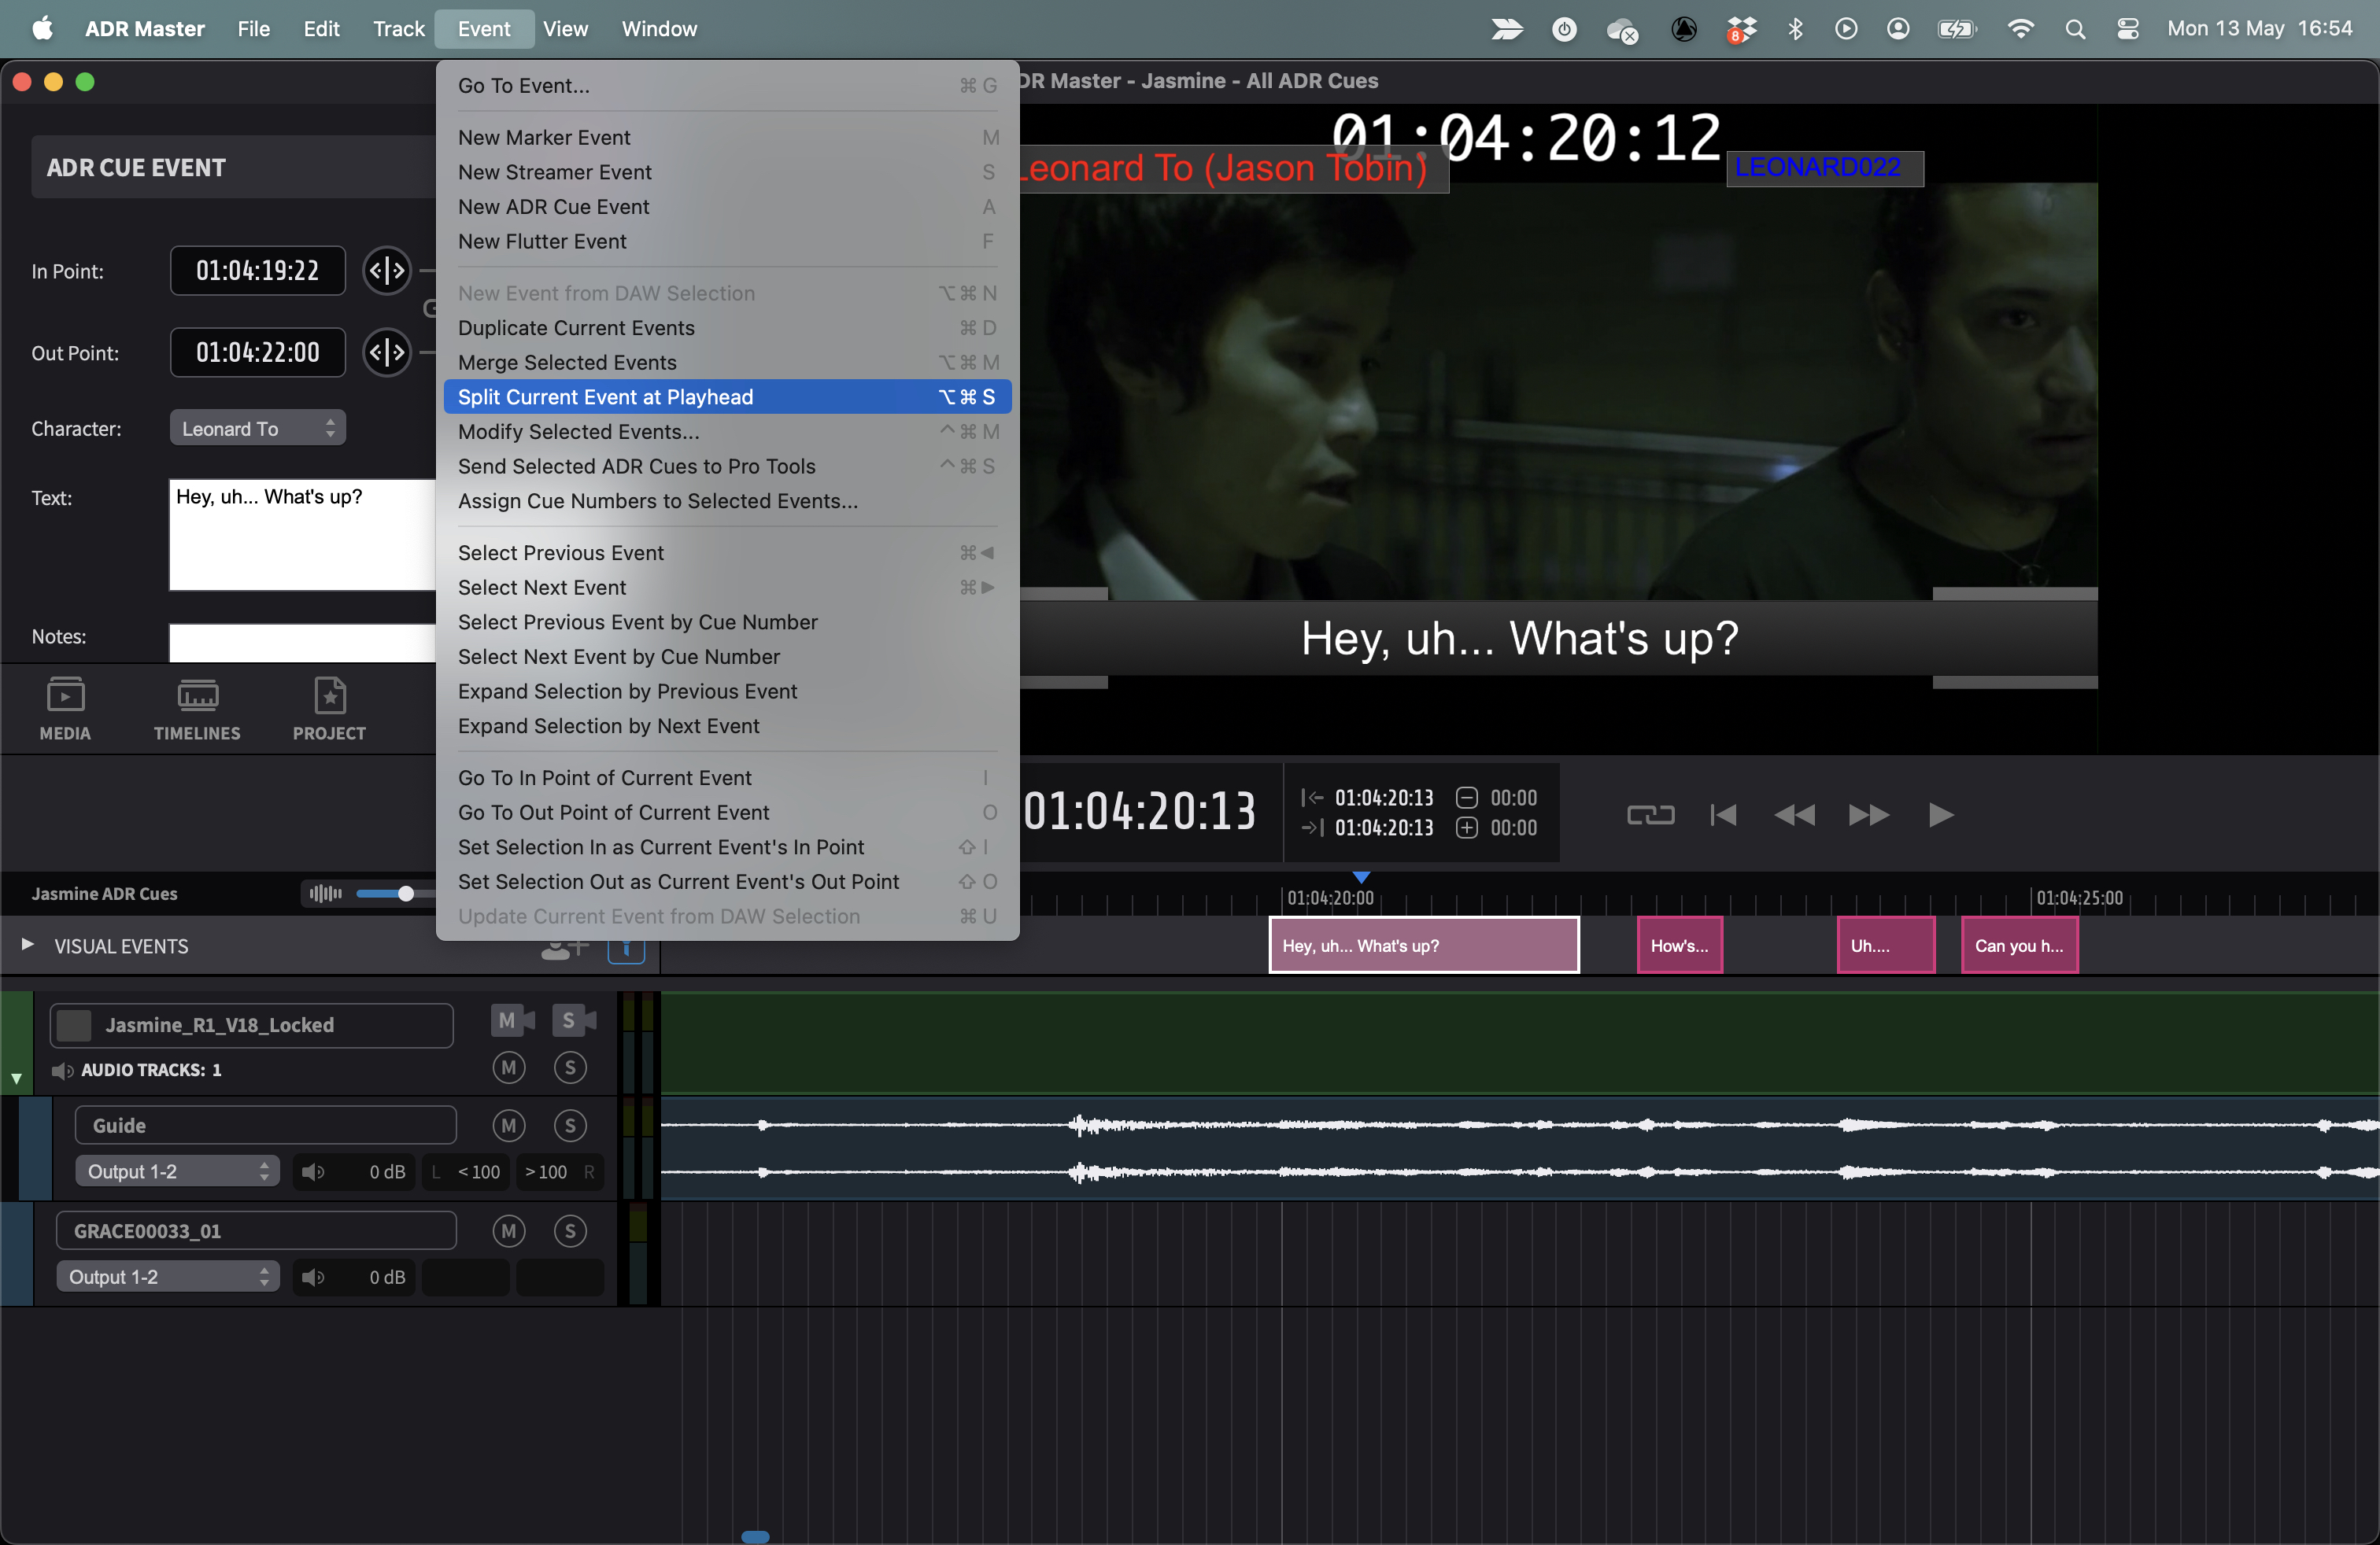Toggle mute on Jasmine ADR Cues track
This screenshot has height=1545, width=2380.
tap(323, 894)
